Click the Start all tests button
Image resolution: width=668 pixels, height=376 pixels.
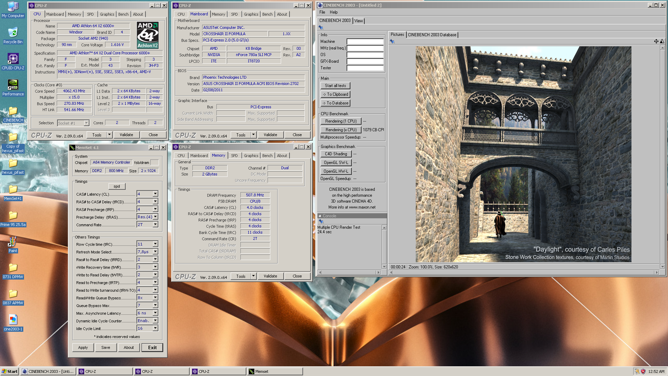tap(335, 86)
